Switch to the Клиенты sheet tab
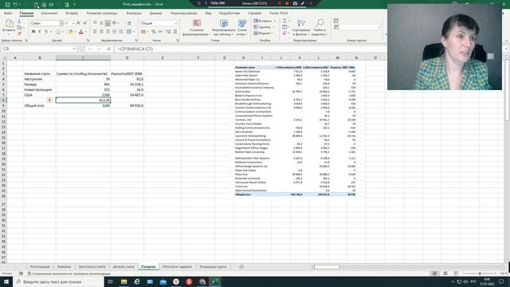 tap(64, 267)
